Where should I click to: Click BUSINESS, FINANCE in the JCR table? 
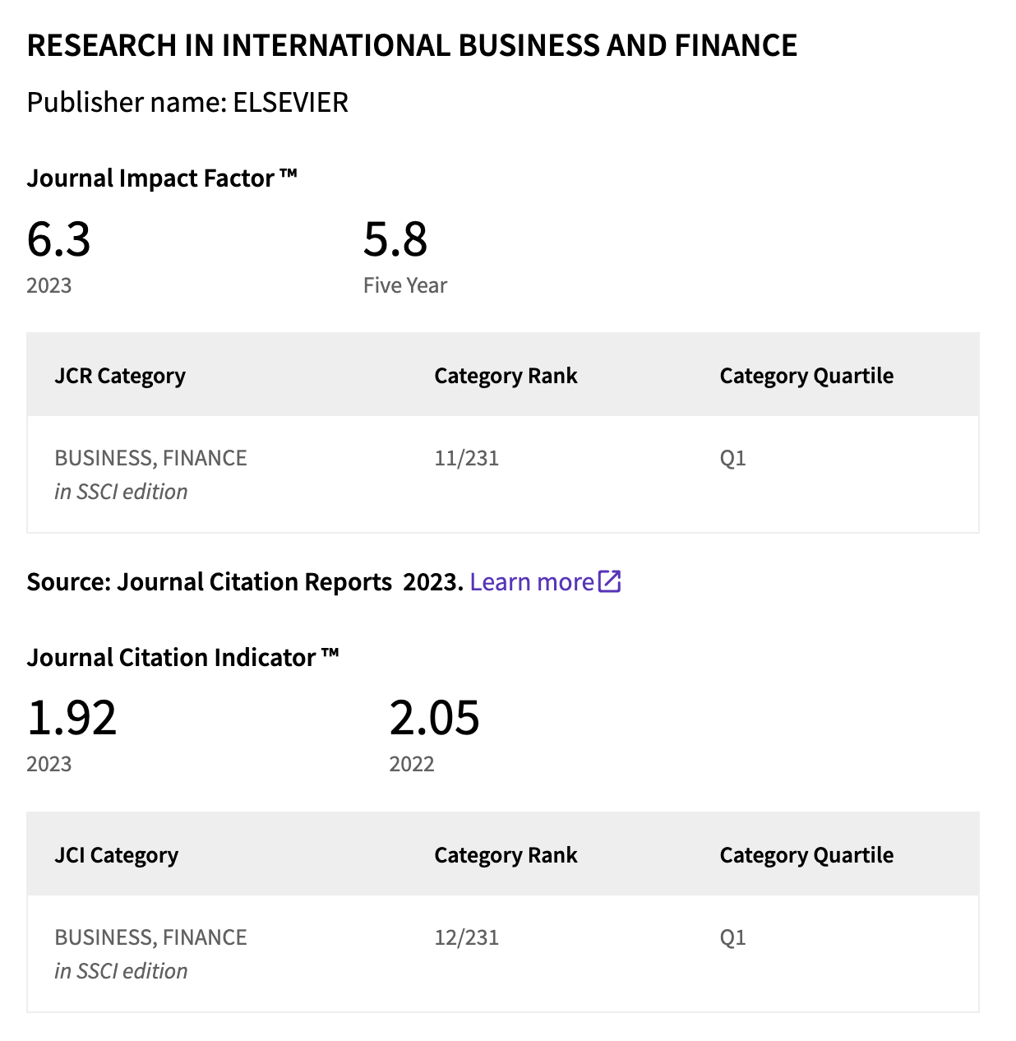click(151, 458)
